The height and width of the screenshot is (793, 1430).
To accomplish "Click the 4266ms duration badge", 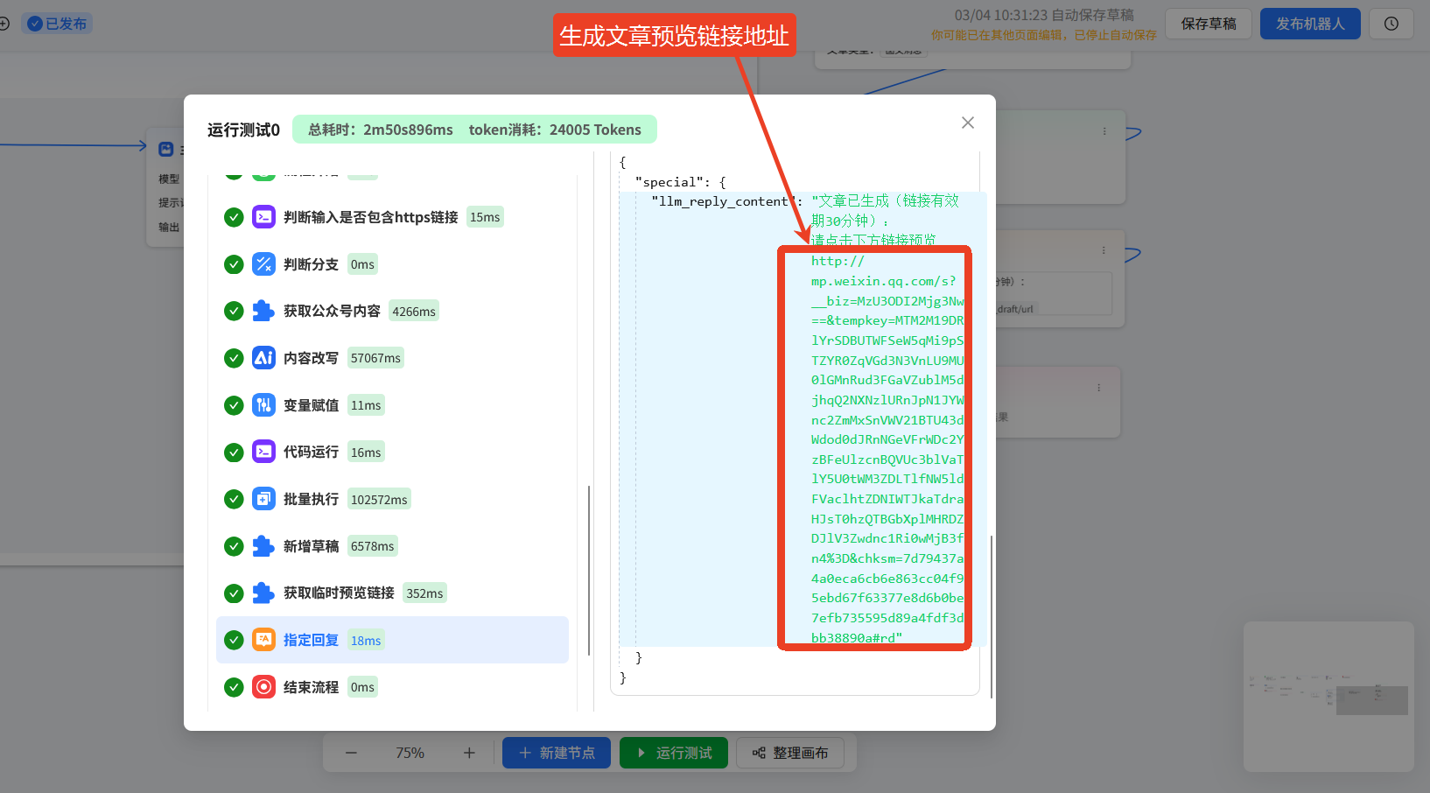I will [x=414, y=311].
